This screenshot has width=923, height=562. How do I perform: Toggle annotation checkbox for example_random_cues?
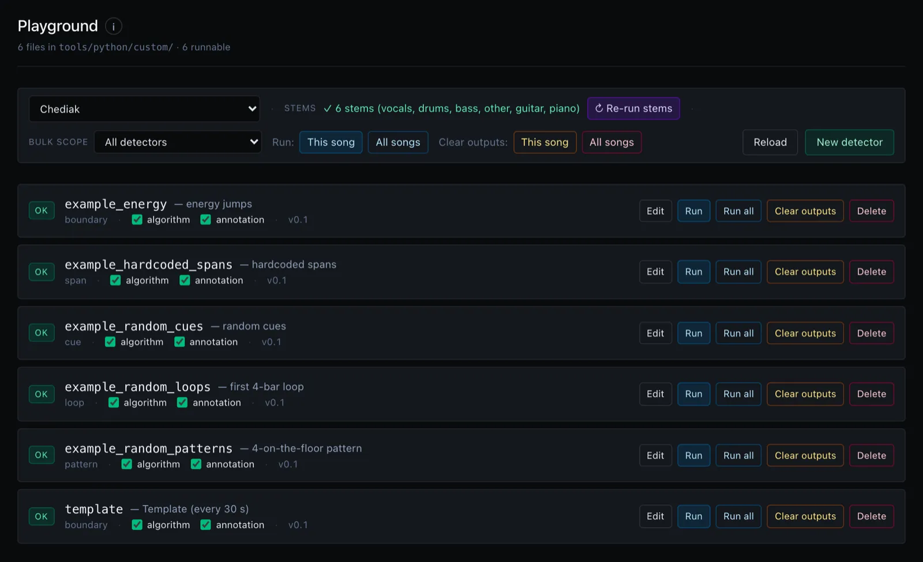click(x=179, y=342)
